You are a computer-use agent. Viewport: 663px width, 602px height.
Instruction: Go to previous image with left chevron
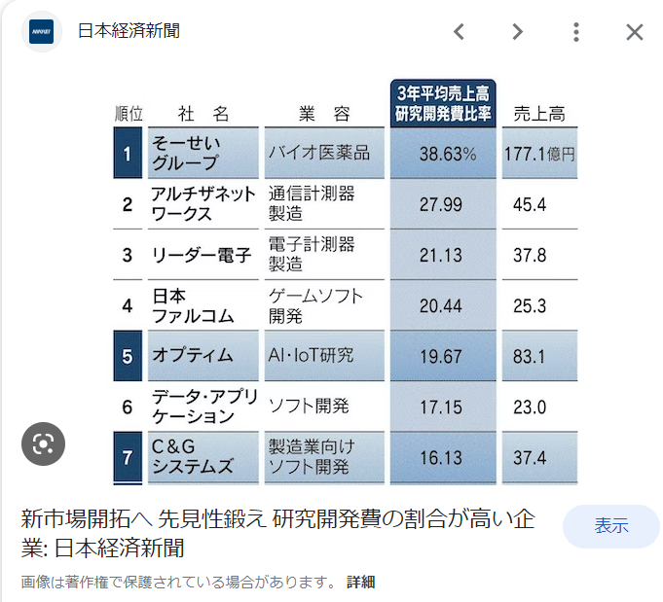pyautogui.click(x=460, y=32)
